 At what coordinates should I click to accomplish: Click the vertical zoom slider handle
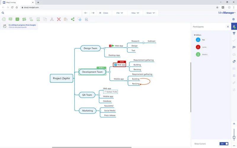pos(234,137)
